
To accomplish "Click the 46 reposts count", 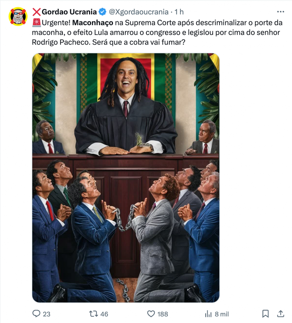I will pos(104,314).
